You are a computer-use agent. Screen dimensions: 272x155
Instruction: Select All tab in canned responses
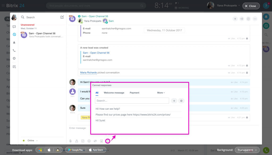97,93
